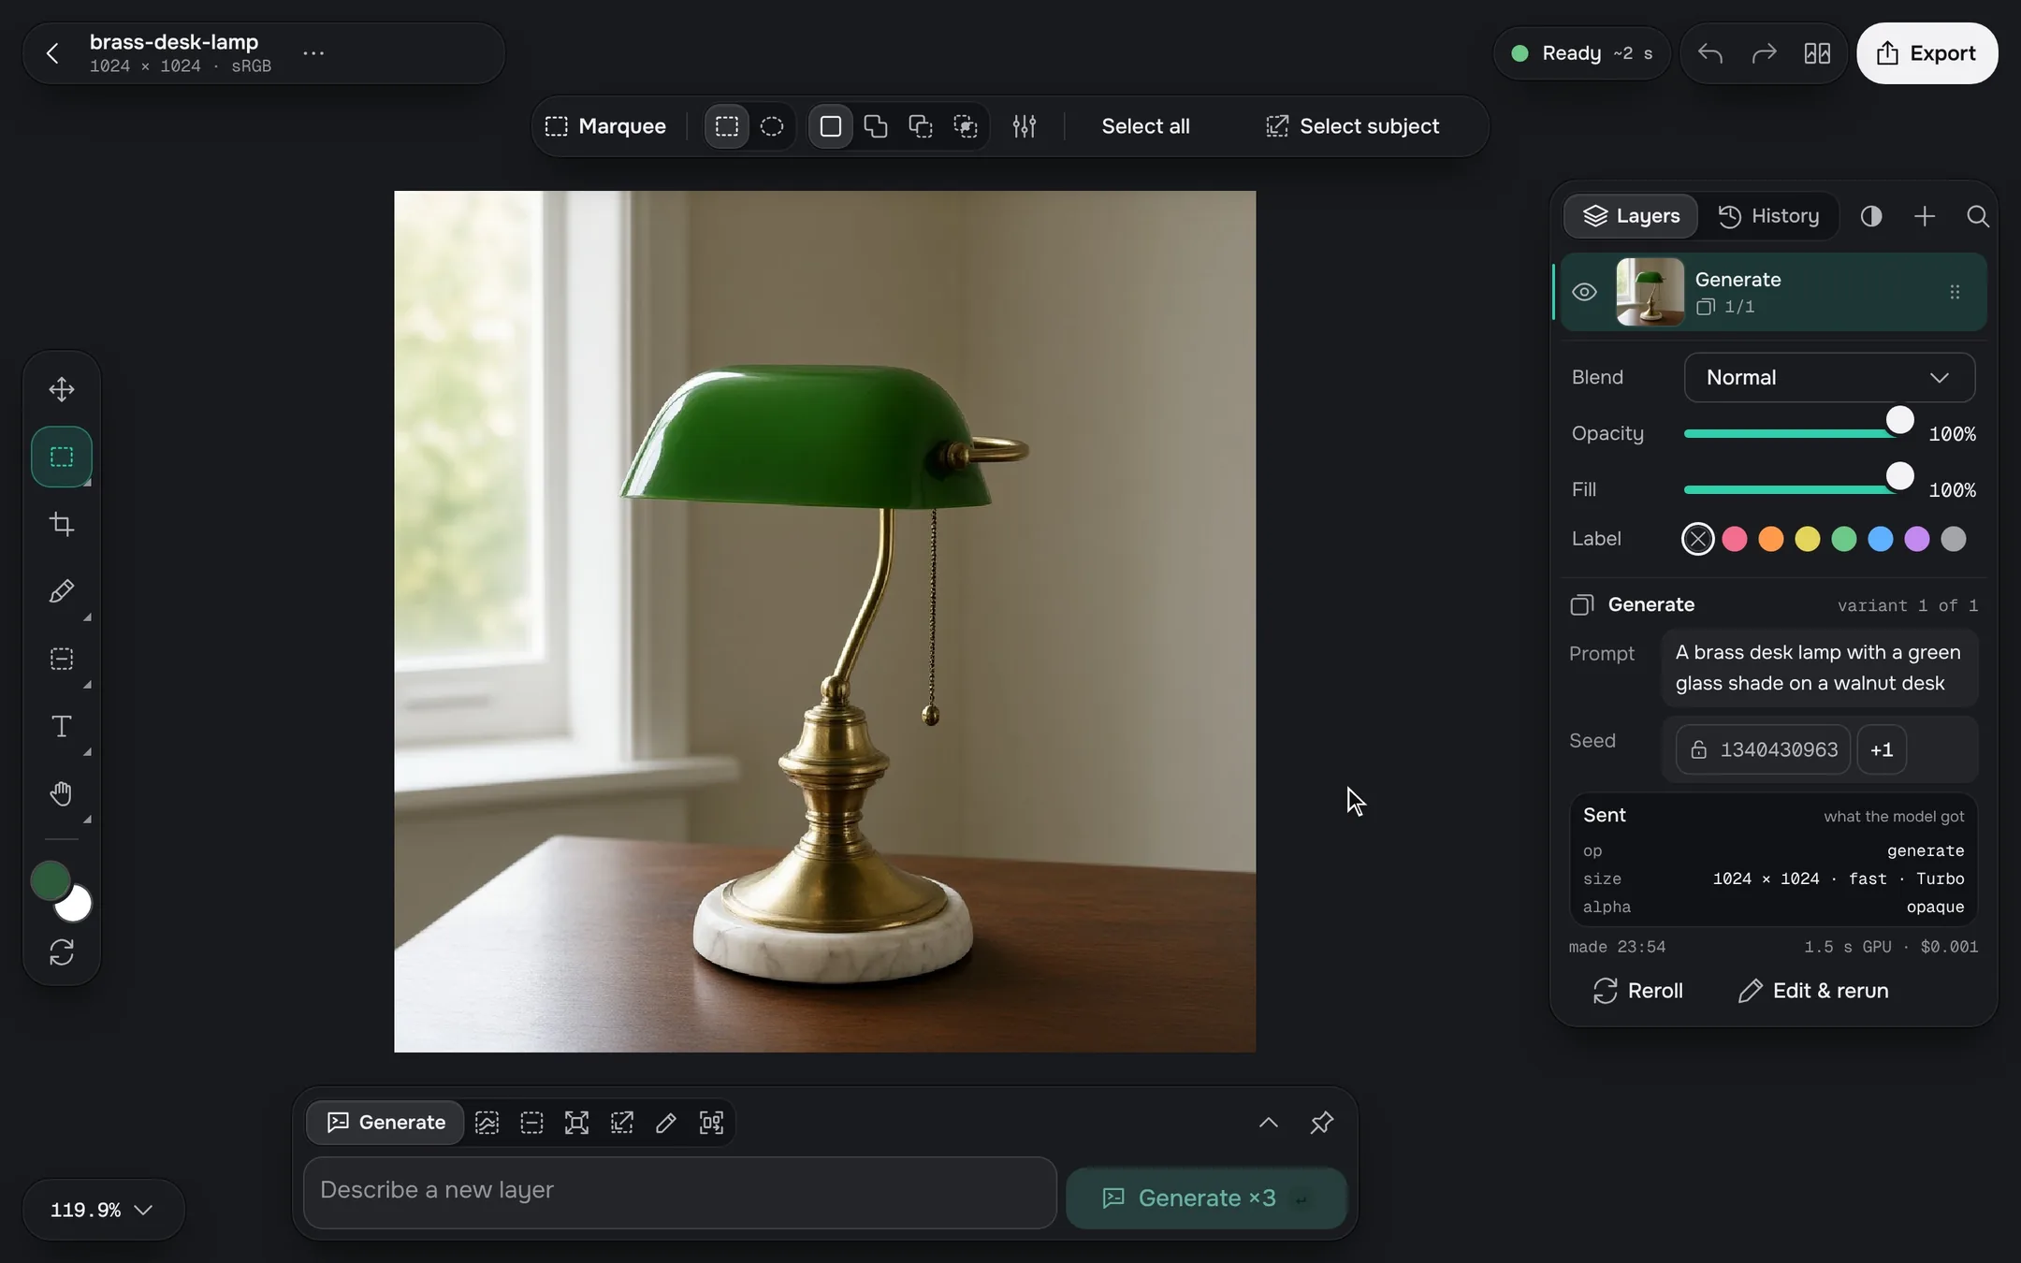
Task: Select the upscale mode in prompt bar
Action: pos(711,1123)
